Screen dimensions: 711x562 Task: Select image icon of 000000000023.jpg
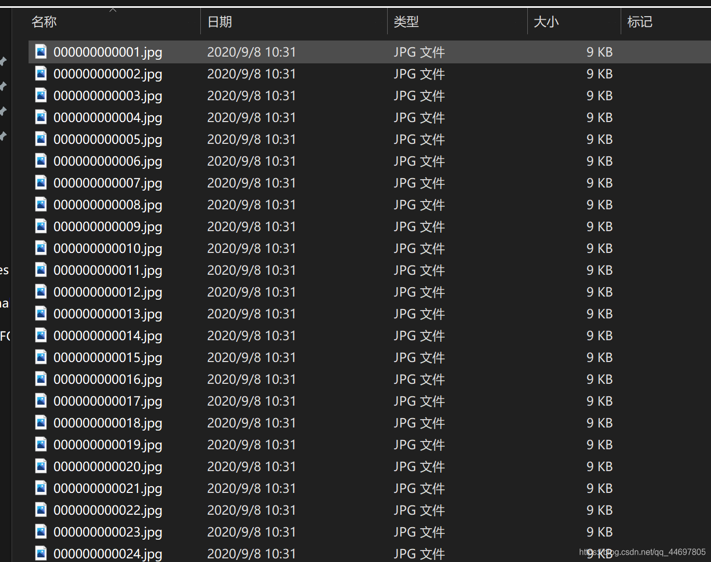pos(41,531)
